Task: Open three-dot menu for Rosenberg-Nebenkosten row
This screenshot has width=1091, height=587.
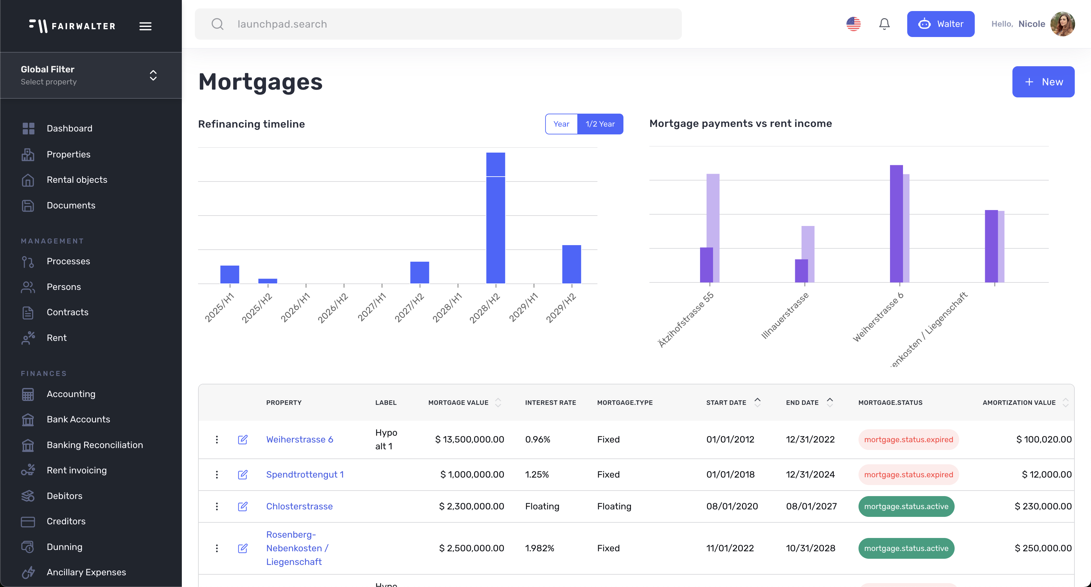Action: [217, 548]
